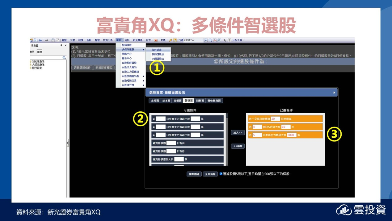The width and height of the screenshot is (392, 221).
Task: Click the 開始篩選 button
Action: (194, 174)
